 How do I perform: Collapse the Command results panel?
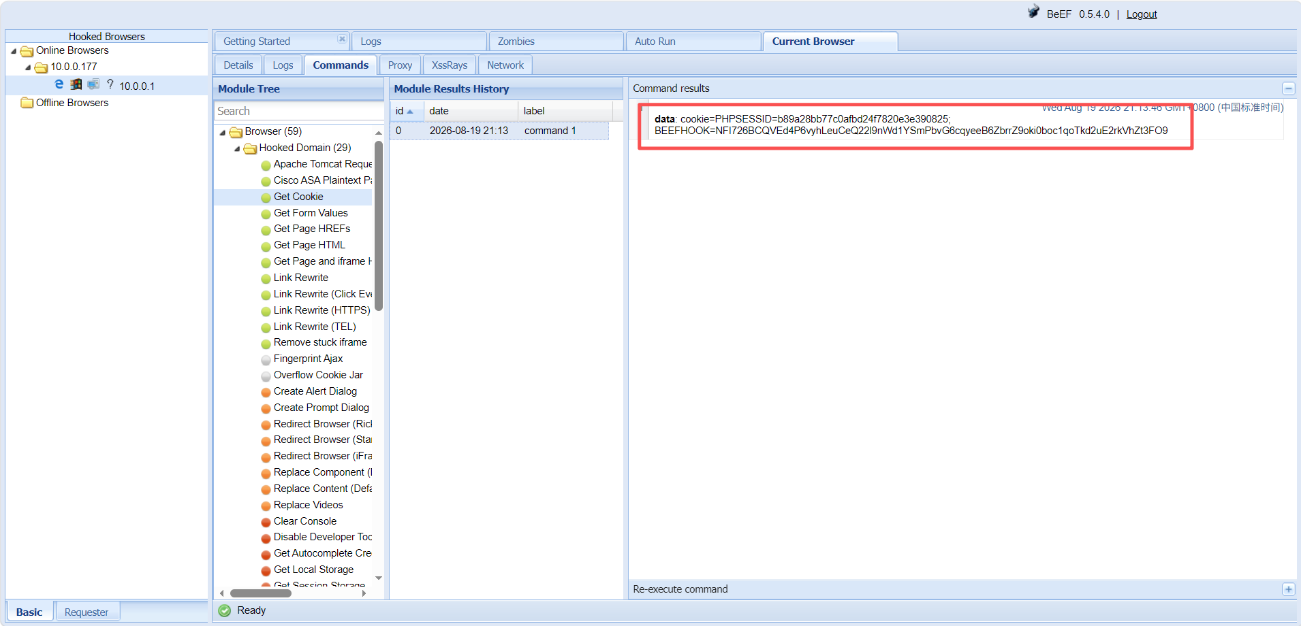click(1288, 88)
